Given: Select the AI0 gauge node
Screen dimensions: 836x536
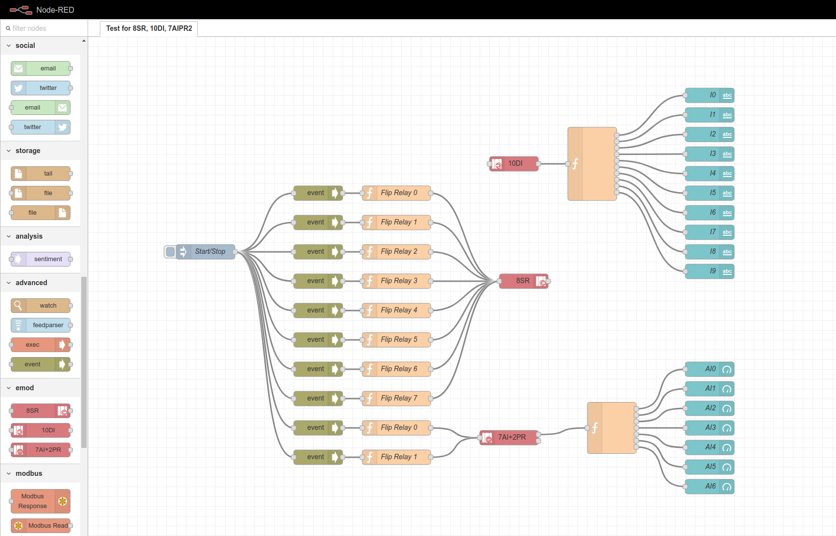Looking at the screenshot, I should tap(710, 369).
